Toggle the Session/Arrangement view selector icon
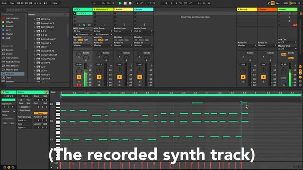 click(301, 14)
